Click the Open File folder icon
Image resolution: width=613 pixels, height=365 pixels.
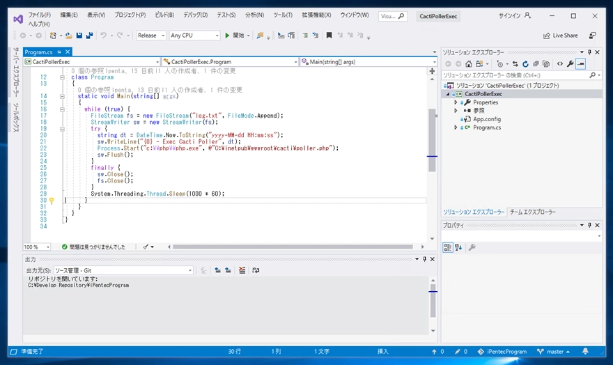pyautogui.click(x=69, y=36)
